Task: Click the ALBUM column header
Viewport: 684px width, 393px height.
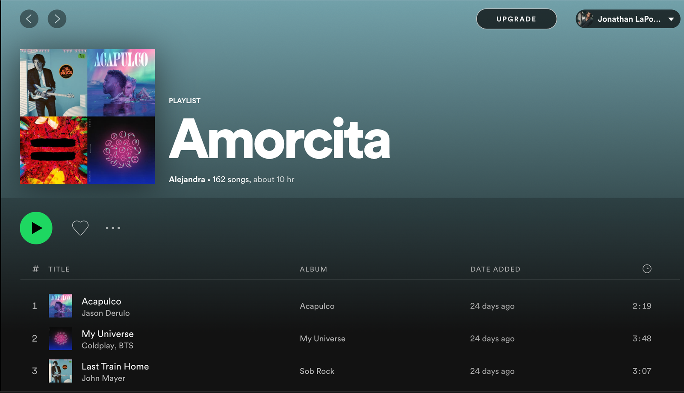Action: [313, 269]
